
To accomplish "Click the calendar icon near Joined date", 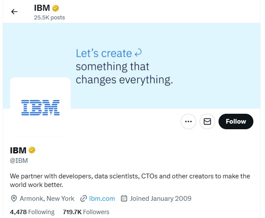I will coord(124,198).
